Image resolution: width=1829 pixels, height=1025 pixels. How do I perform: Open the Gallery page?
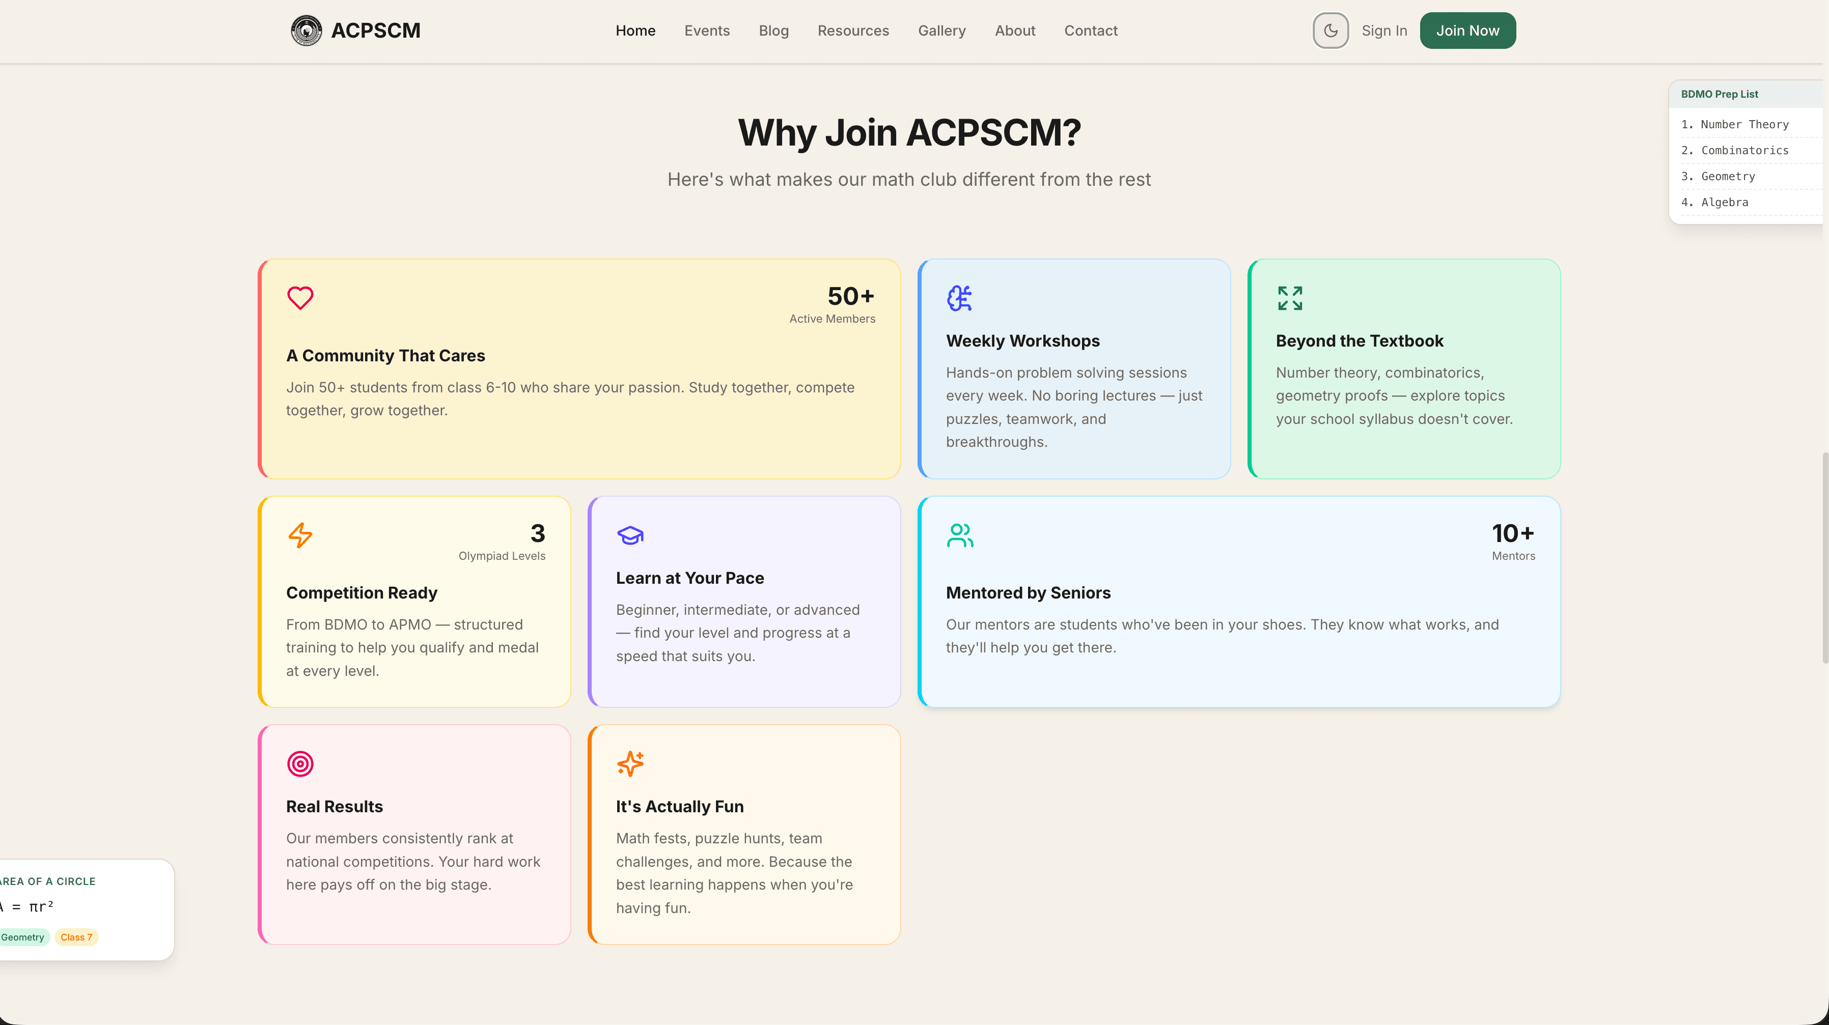pos(941,31)
